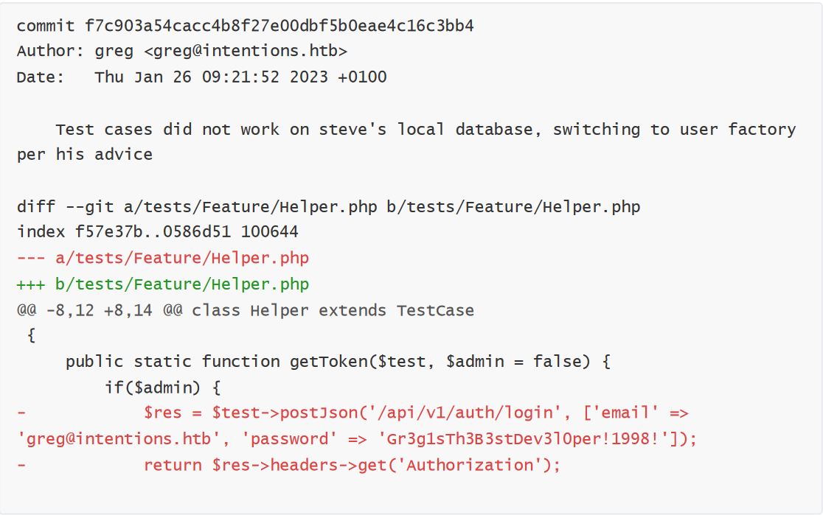Click the red --- a/tests/Feature/Helper.php line
Viewport: 823px width, 515px height.
coord(163,258)
